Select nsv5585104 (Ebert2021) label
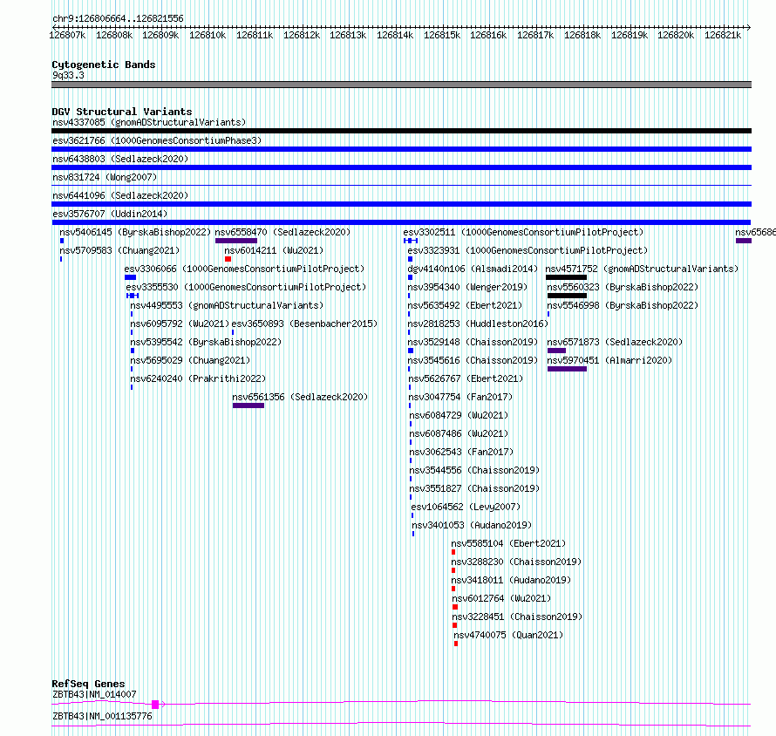Screen dimensions: 776x736 click(x=508, y=543)
